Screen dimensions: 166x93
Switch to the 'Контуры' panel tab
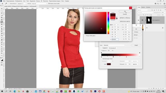coord(148,7)
